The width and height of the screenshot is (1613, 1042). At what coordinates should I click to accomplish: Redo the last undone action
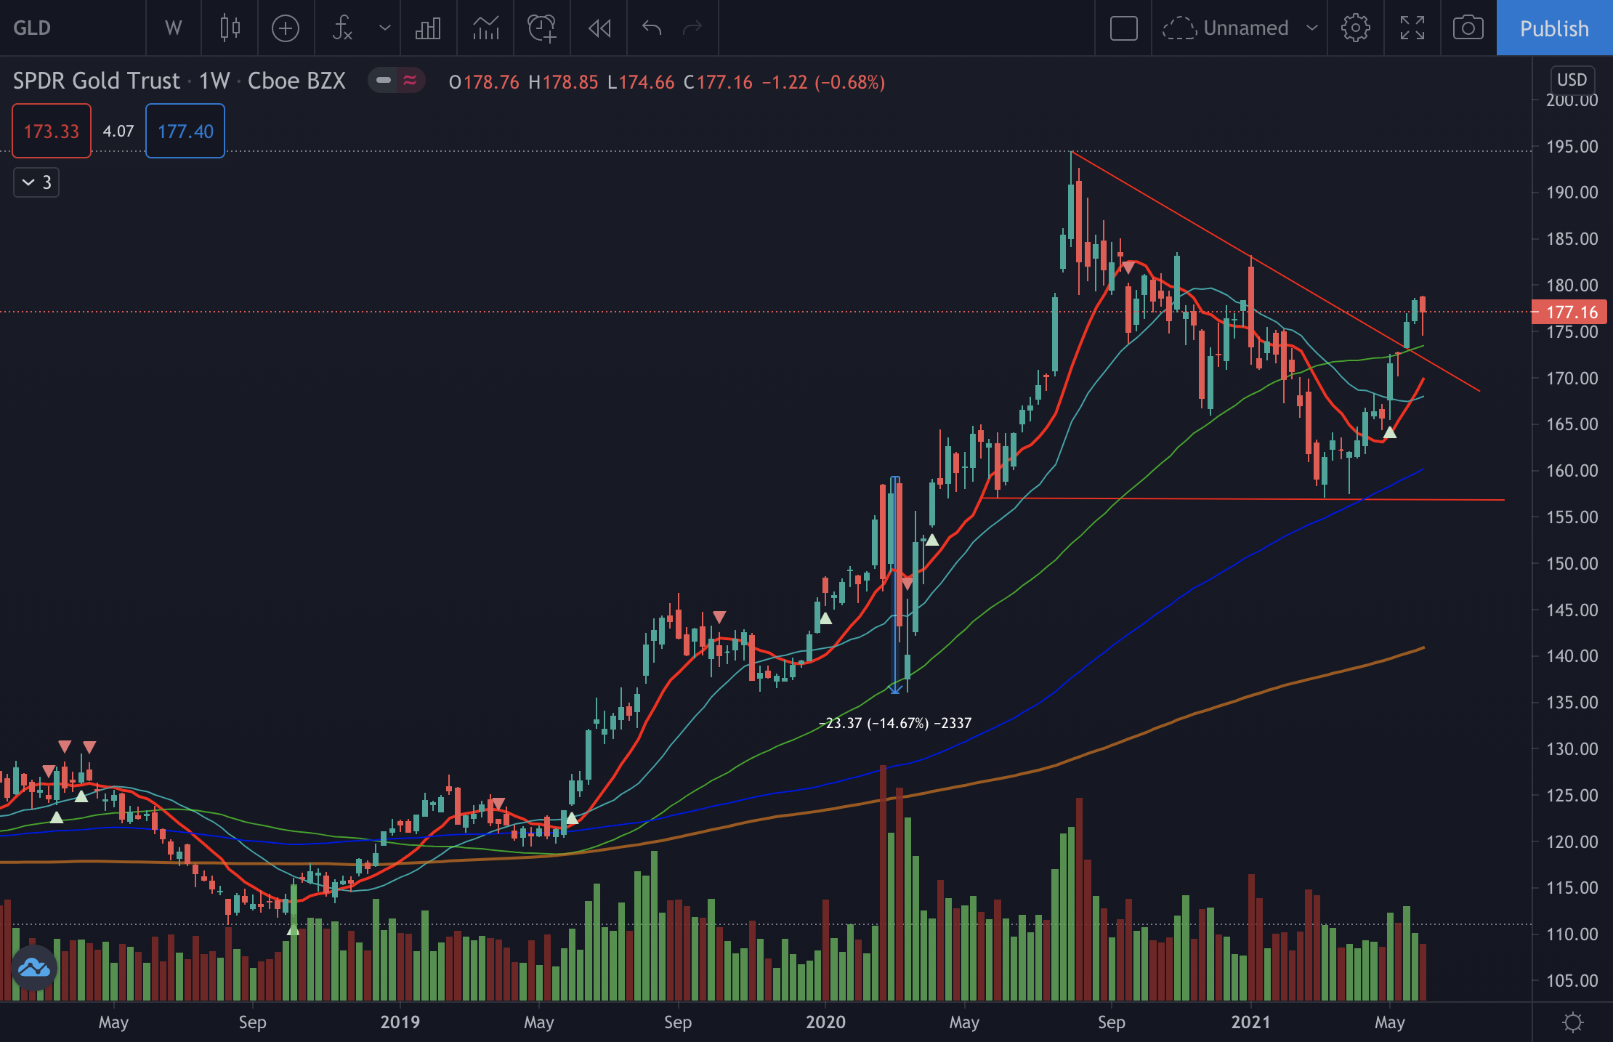pyautogui.click(x=692, y=28)
